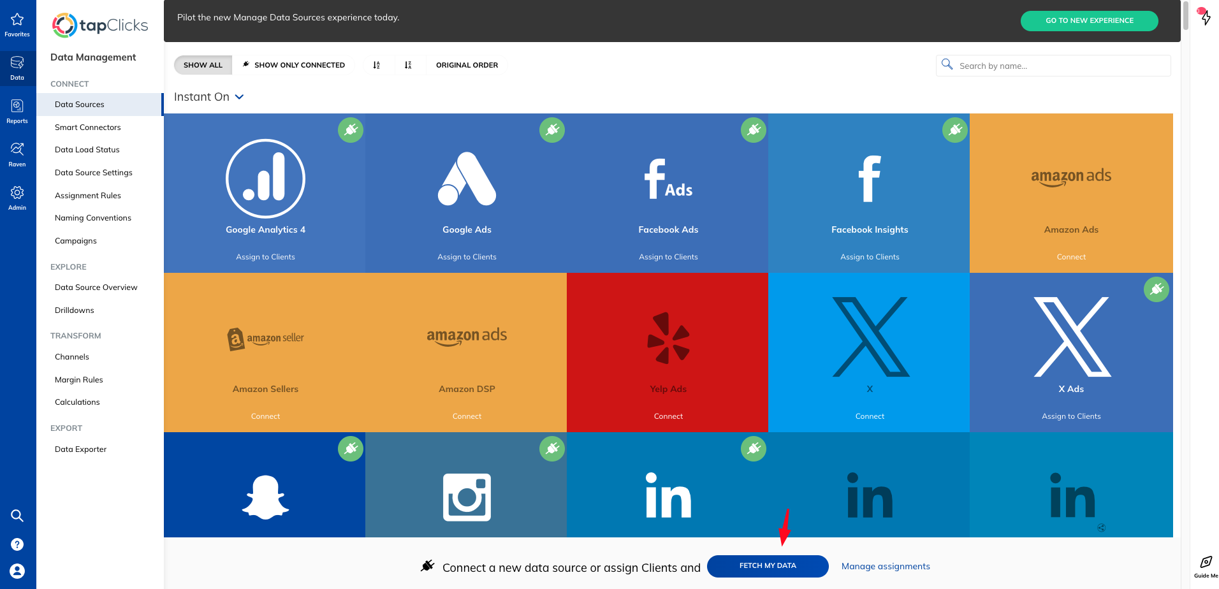Open the Amazon Sellers logo tile
The image size is (1219, 589).
tap(265, 338)
